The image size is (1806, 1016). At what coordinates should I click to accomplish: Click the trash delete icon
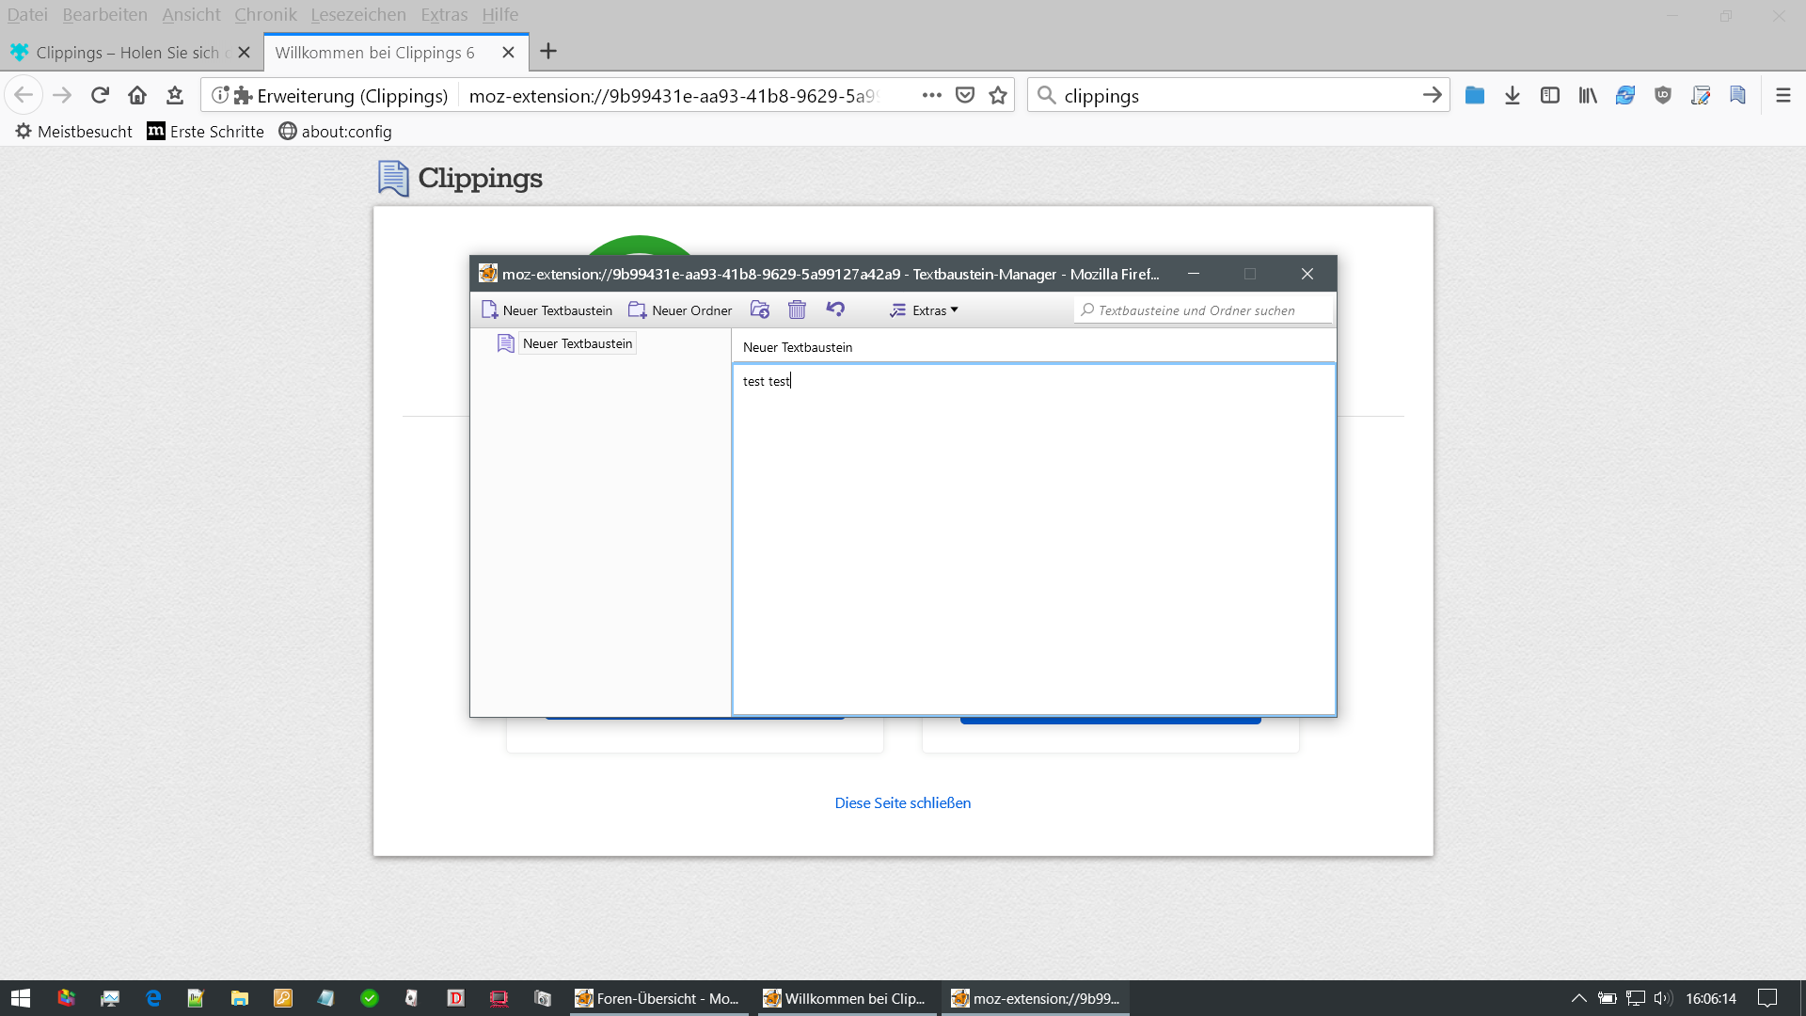coord(797,310)
